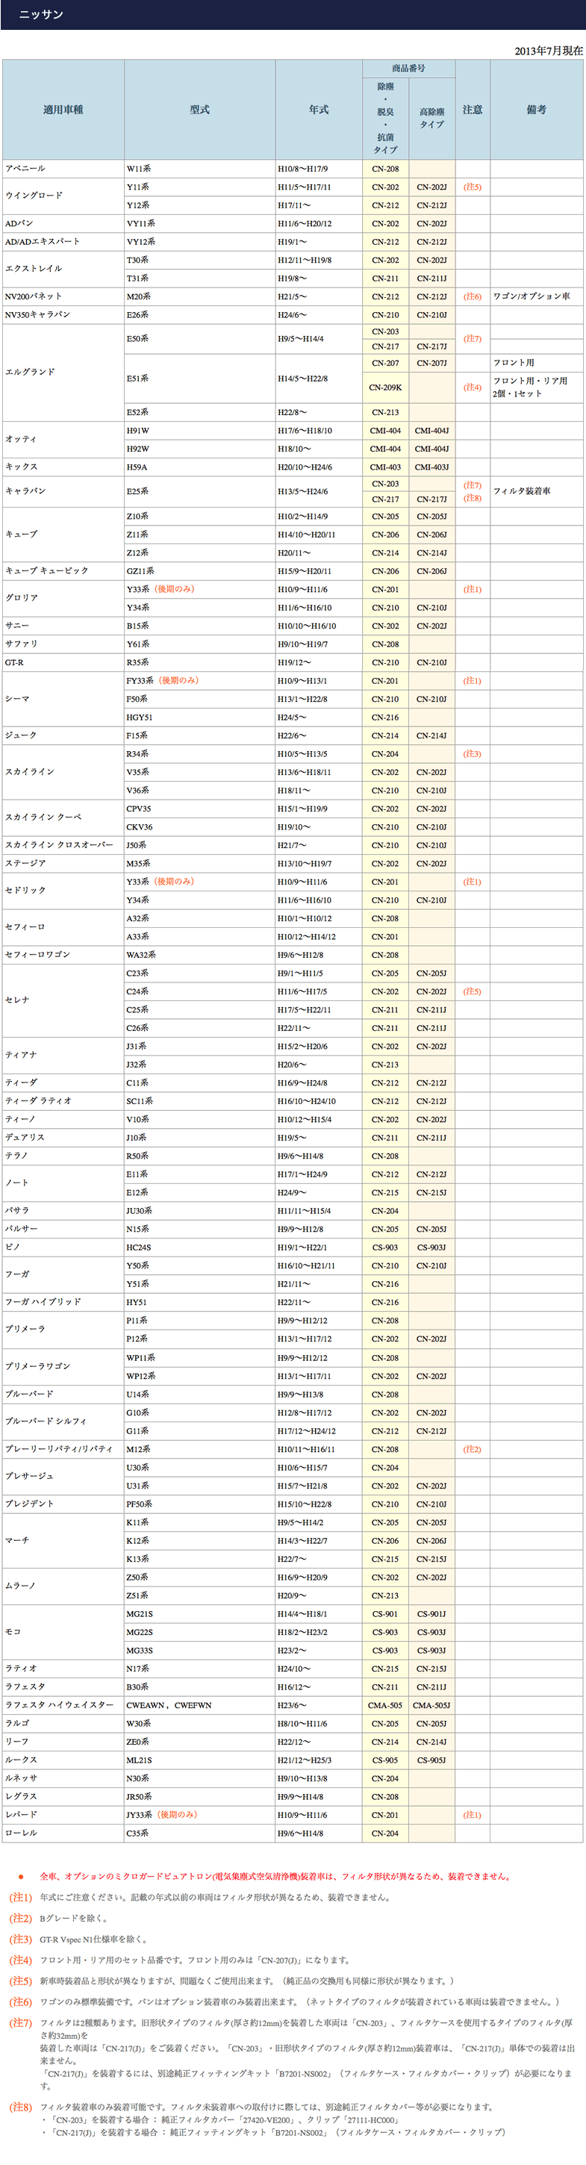Click the (注3) note in スカイライン R34系 row
This screenshot has height=2165, width=586.
473,755
